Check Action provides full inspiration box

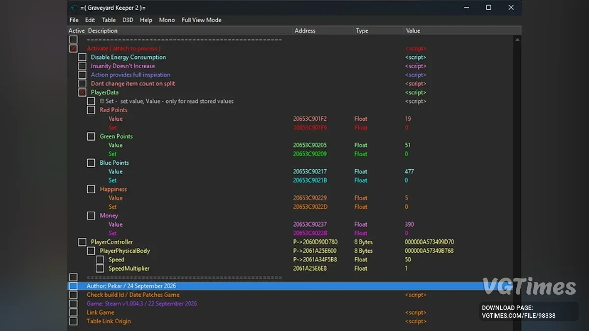point(82,75)
